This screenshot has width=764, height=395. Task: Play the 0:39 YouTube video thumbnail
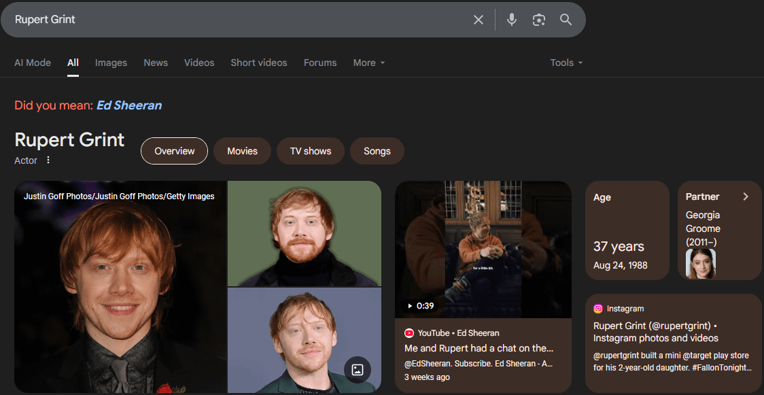pyautogui.click(x=483, y=250)
